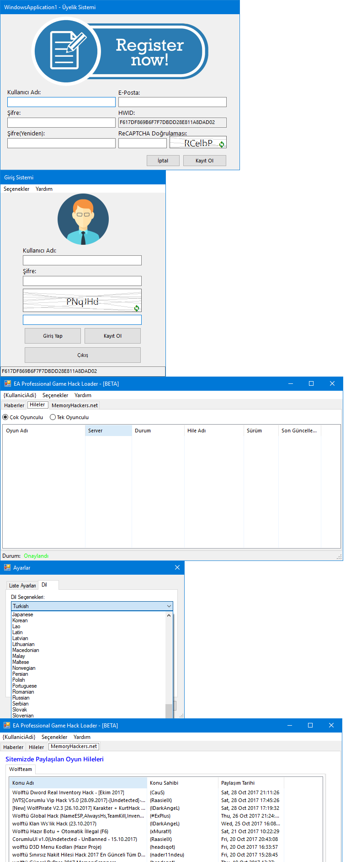Screen dimensions: 351x862
Task: Switch to the MemoryHackers.net tab in first Hack Loader window
Action: point(74,405)
